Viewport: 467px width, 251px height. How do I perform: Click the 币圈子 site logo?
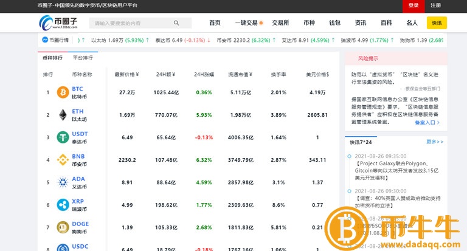58,22
